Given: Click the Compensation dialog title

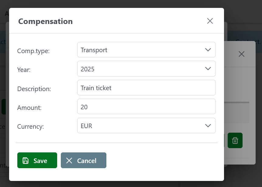Looking at the screenshot, I should click(45, 22).
